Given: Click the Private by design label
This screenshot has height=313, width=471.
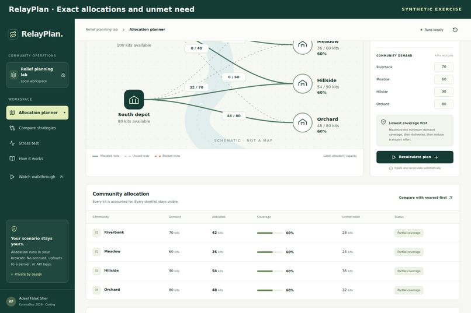Looking at the screenshot, I should (26, 275).
